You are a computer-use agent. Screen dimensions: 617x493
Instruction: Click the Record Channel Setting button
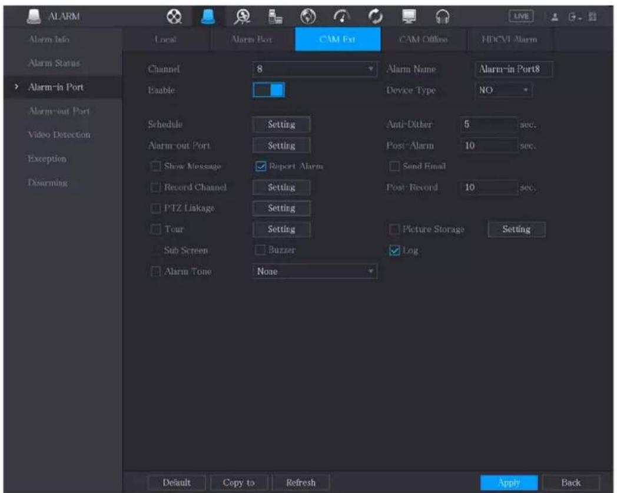[281, 187]
